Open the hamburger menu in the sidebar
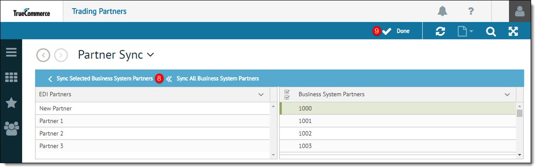 click(11, 53)
